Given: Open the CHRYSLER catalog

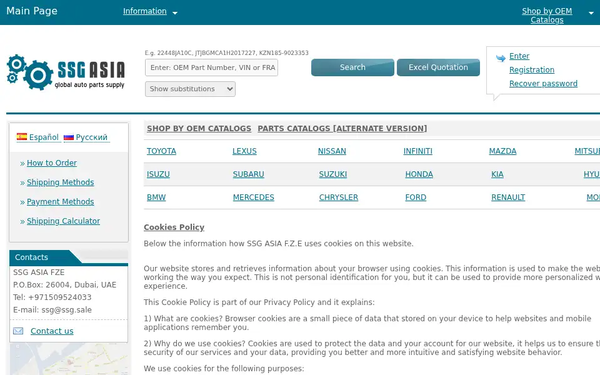Looking at the screenshot, I should [x=339, y=197].
